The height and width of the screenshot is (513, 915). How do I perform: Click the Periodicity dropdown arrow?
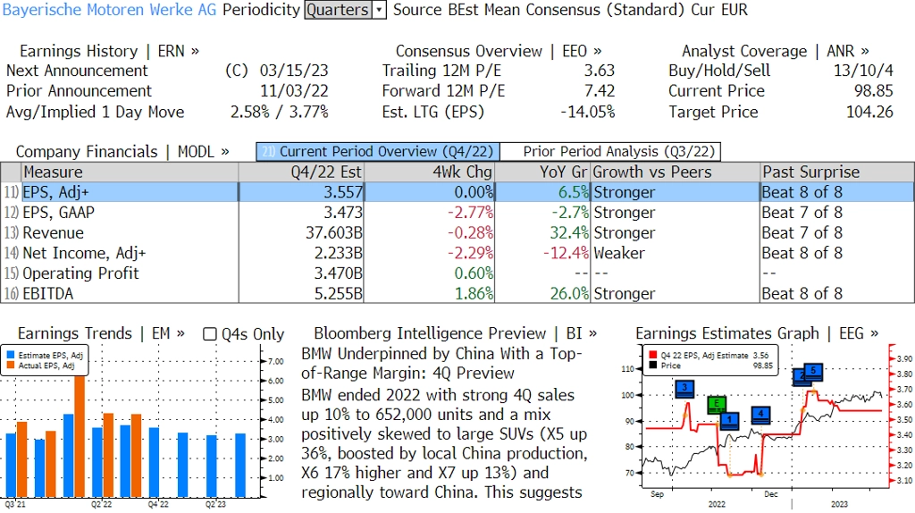click(x=379, y=10)
